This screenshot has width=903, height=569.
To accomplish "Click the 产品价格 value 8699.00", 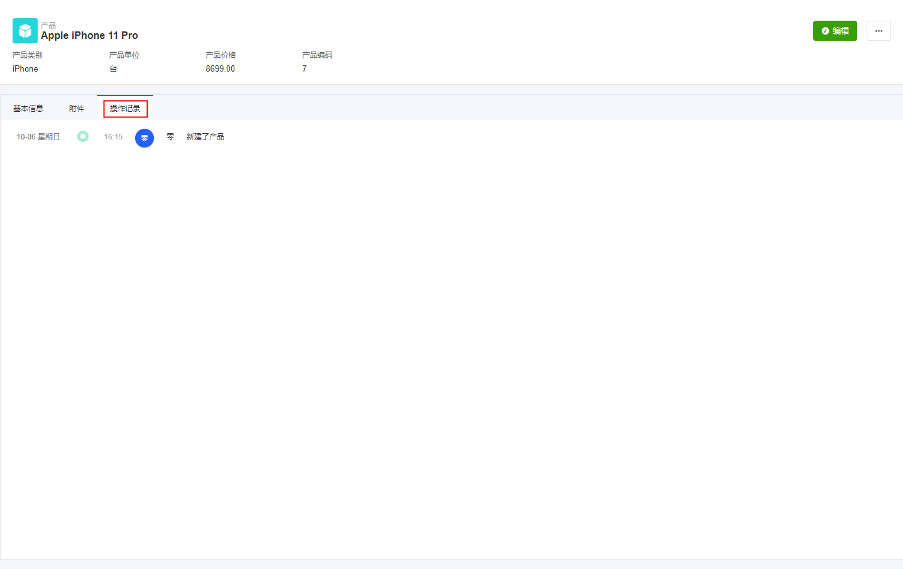I will [x=220, y=69].
